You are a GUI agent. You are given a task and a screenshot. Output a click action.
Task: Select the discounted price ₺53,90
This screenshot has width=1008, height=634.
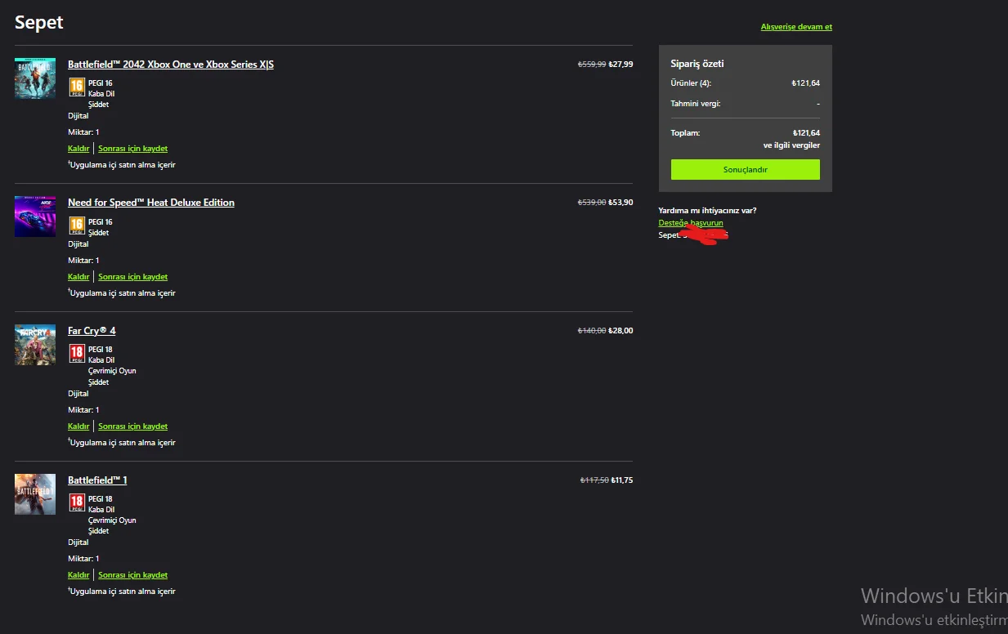(x=620, y=203)
